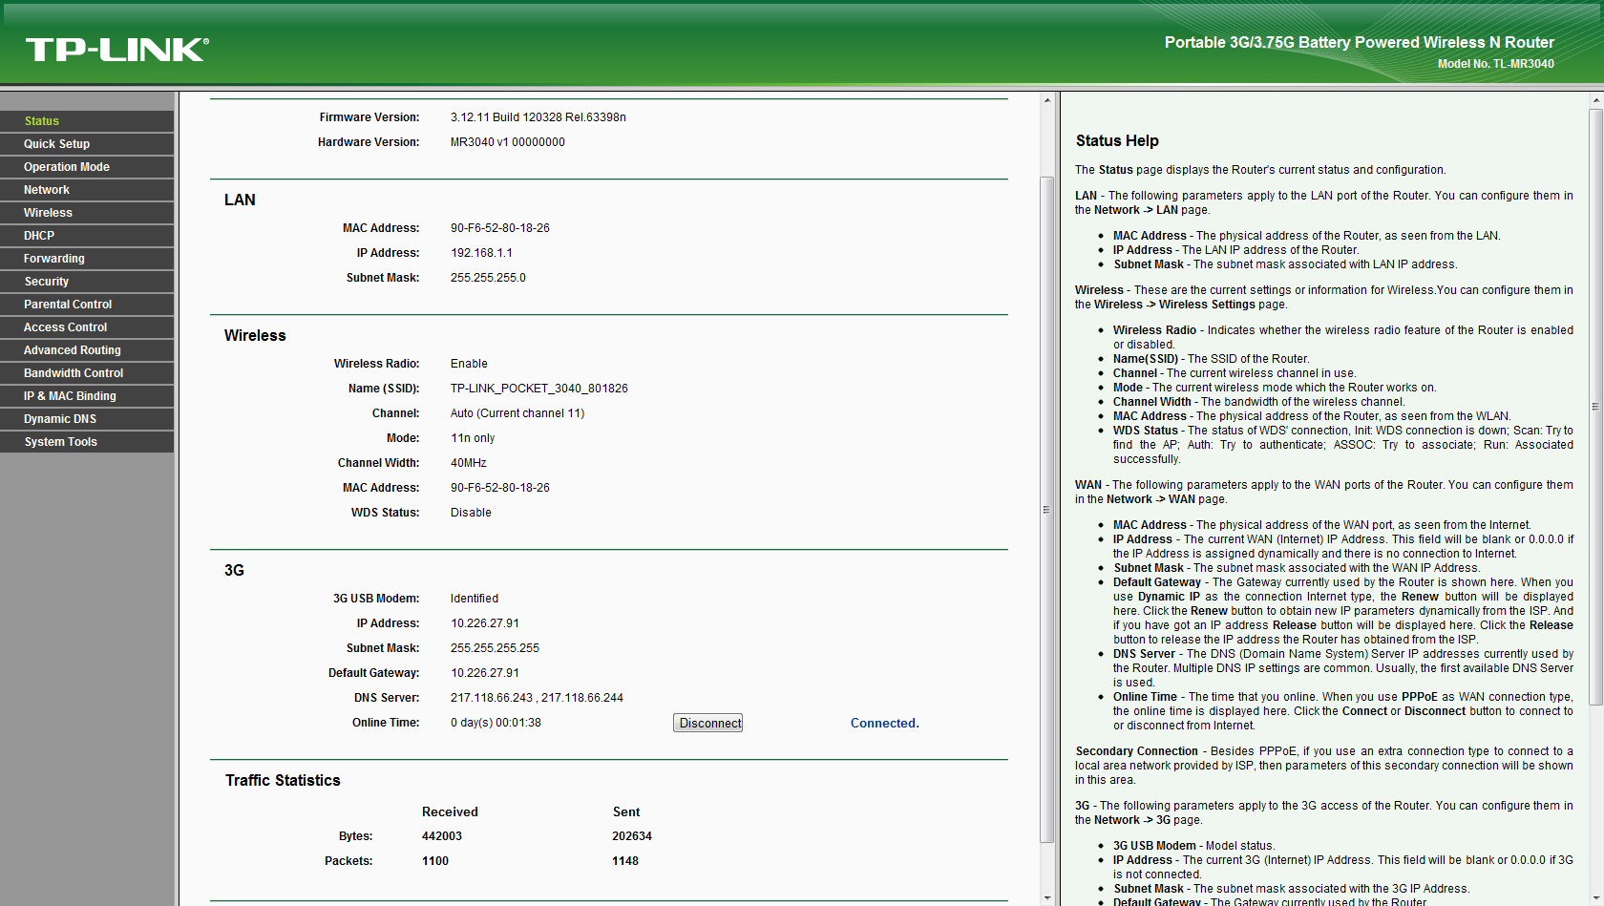Click the Default Gateway row value '10.226.27.91'
Viewport: 1604px width, 906px height.
coord(485,673)
